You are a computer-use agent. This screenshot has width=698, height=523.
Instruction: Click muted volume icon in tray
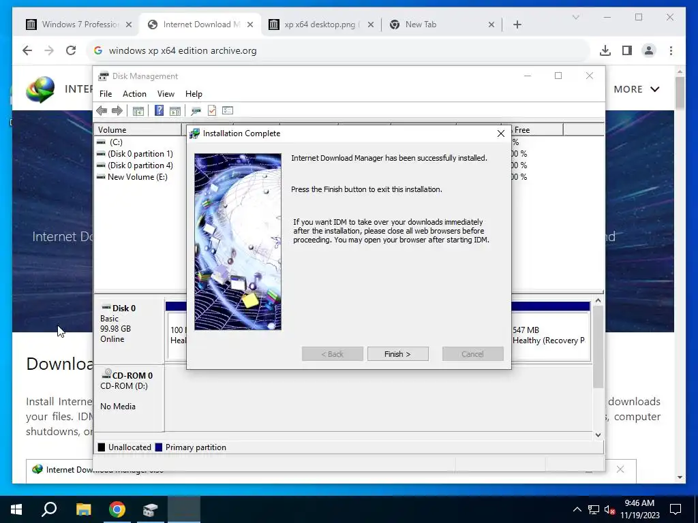click(609, 509)
